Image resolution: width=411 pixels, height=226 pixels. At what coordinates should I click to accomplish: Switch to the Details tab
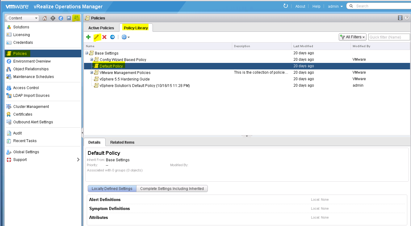(94, 142)
